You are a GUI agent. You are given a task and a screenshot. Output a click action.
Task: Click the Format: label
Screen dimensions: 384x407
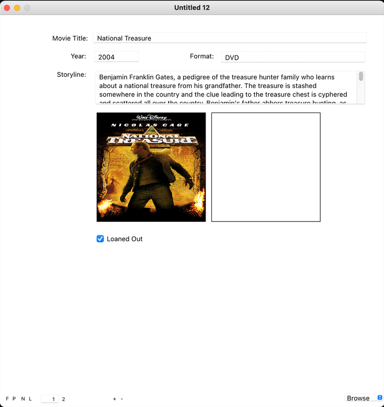coord(202,56)
